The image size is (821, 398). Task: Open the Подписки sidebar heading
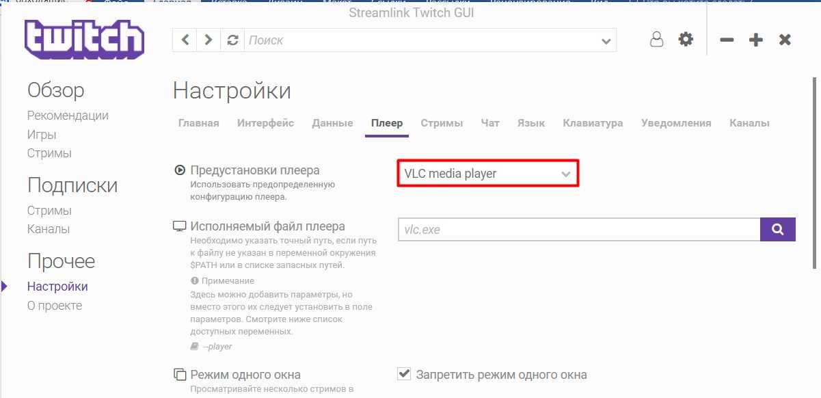click(72, 185)
